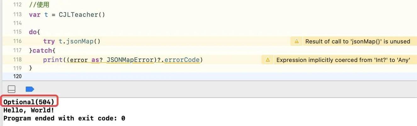Viewport: 417px width, 126px height.
Task: Add a breakpoint at line number 118
Action: coord(17,60)
